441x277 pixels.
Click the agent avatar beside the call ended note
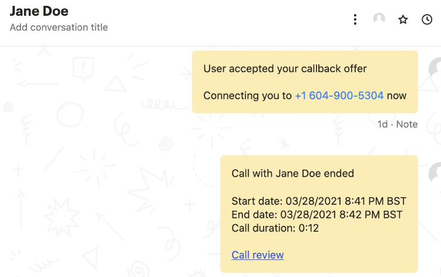[x=435, y=173]
